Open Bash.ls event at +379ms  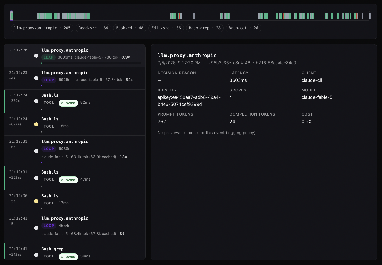(74, 101)
